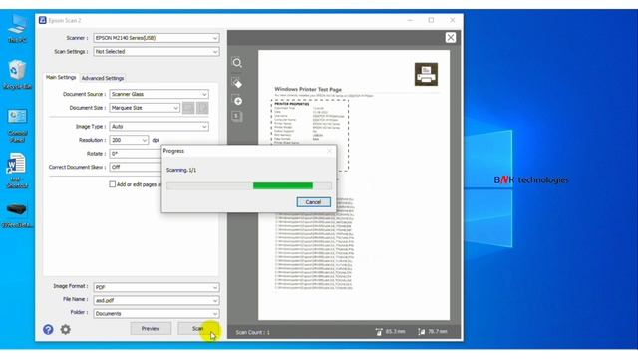Minimize the Epson Scan 2 window
This screenshot has width=638, height=359.
(410, 20)
